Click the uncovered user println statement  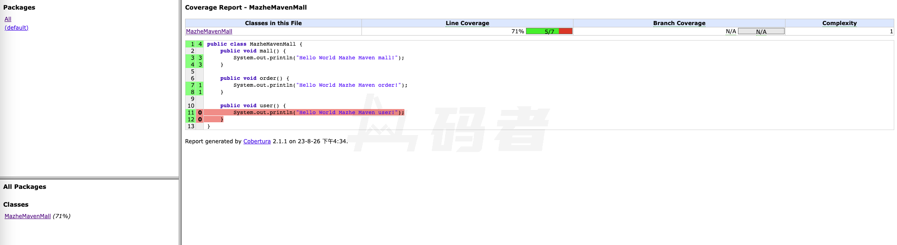(x=318, y=113)
